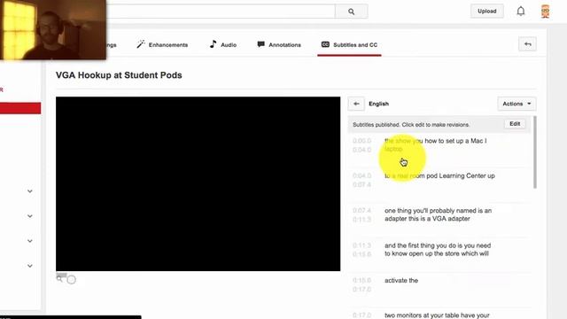This screenshot has width=567, height=319.
Task: Click in the search input field
Action: coord(221,12)
